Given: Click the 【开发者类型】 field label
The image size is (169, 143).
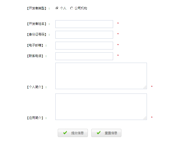Looking at the screenshot, I should [37, 9].
